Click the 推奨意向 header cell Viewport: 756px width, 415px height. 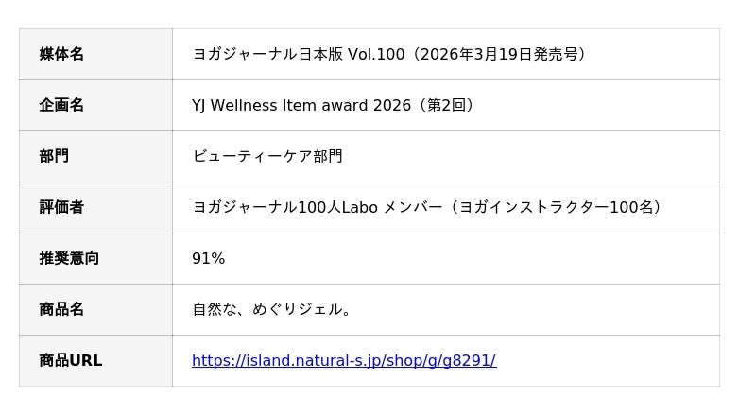coord(69,258)
